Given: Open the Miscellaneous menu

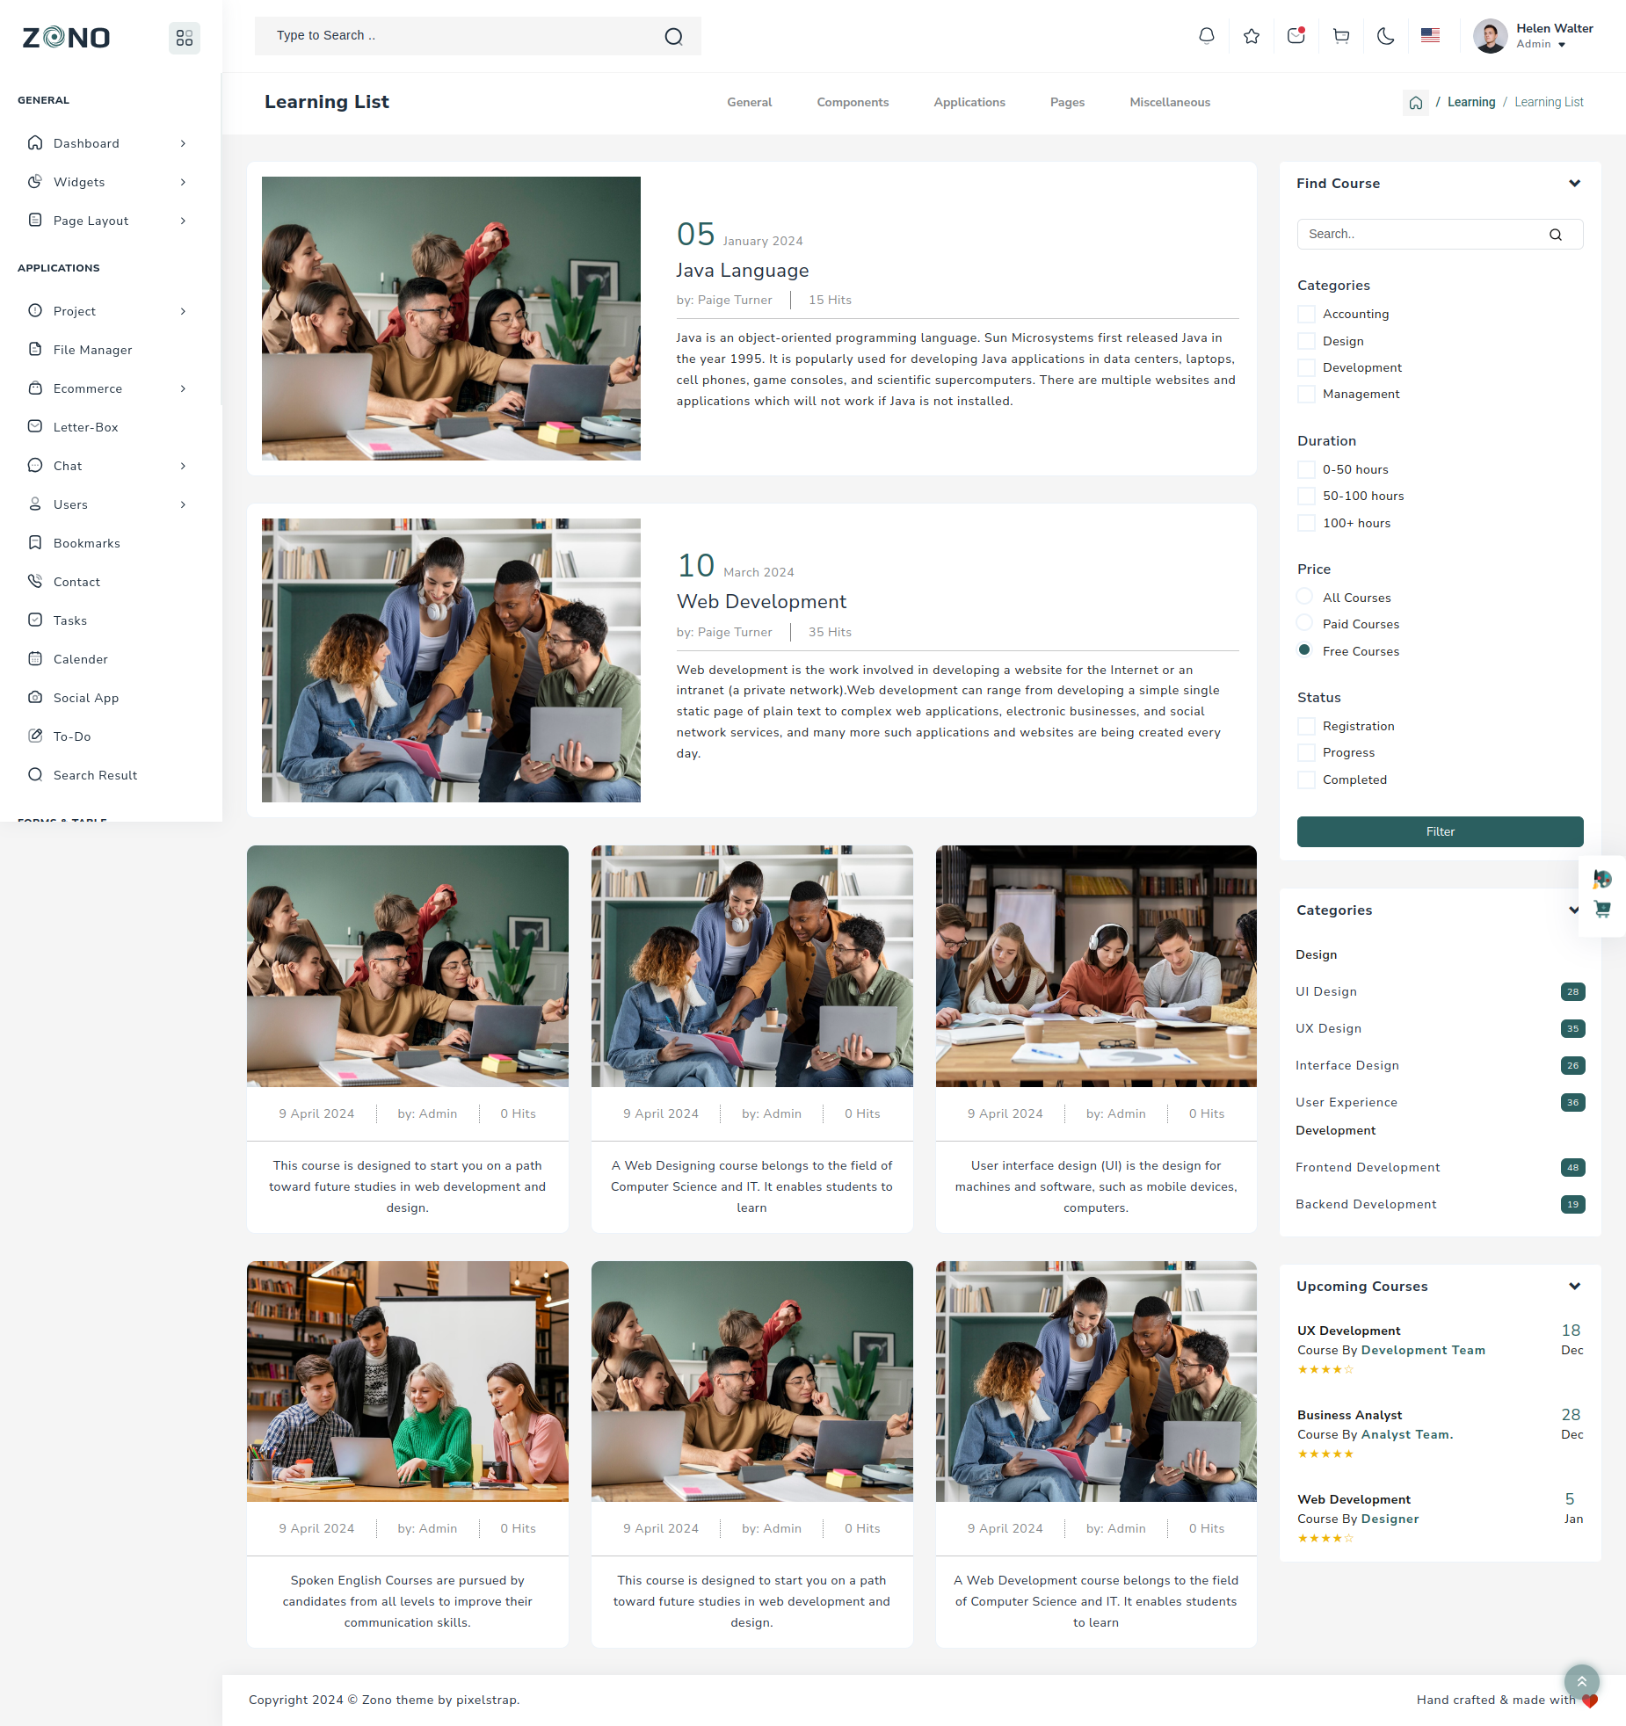Looking at the screenshot, I should 1169,103.
